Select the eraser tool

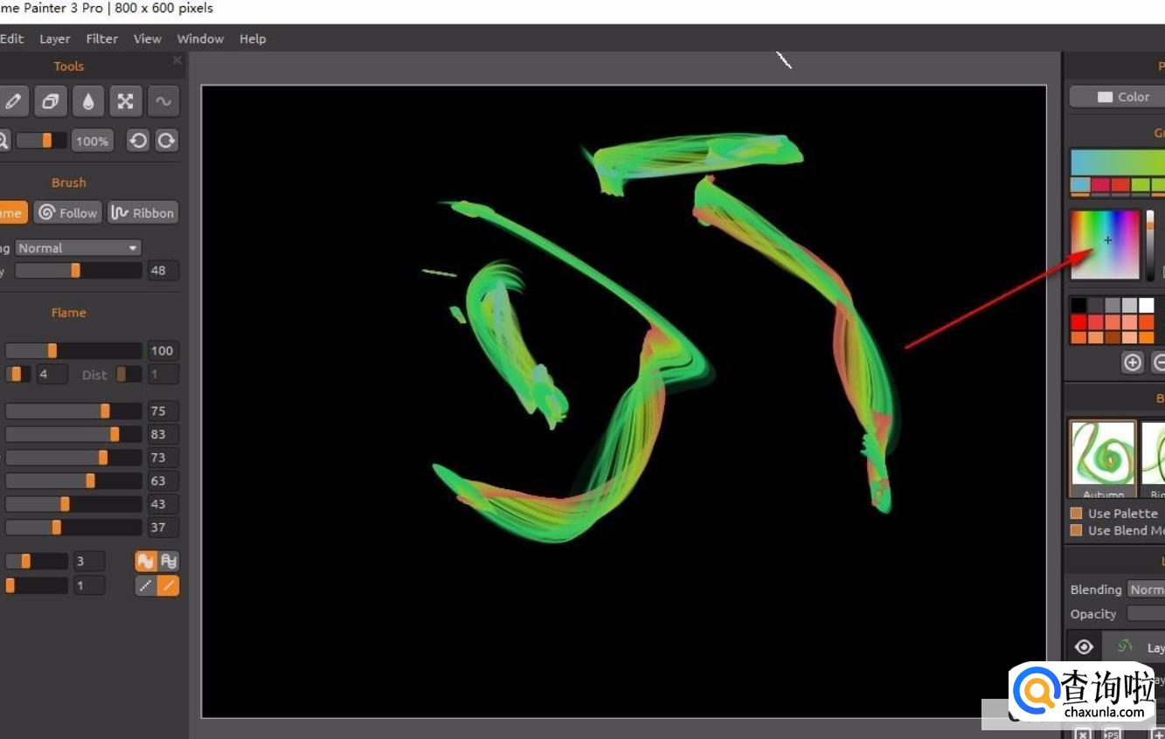[51, 101]
